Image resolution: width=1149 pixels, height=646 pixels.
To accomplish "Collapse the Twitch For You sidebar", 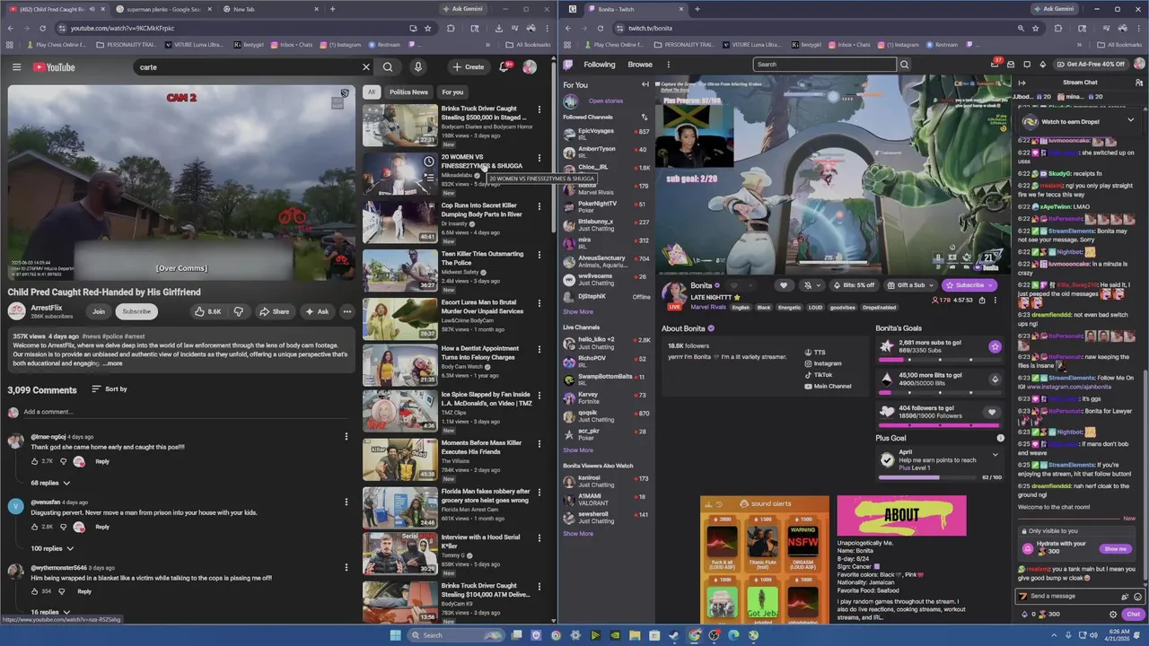I will [645, 84].
